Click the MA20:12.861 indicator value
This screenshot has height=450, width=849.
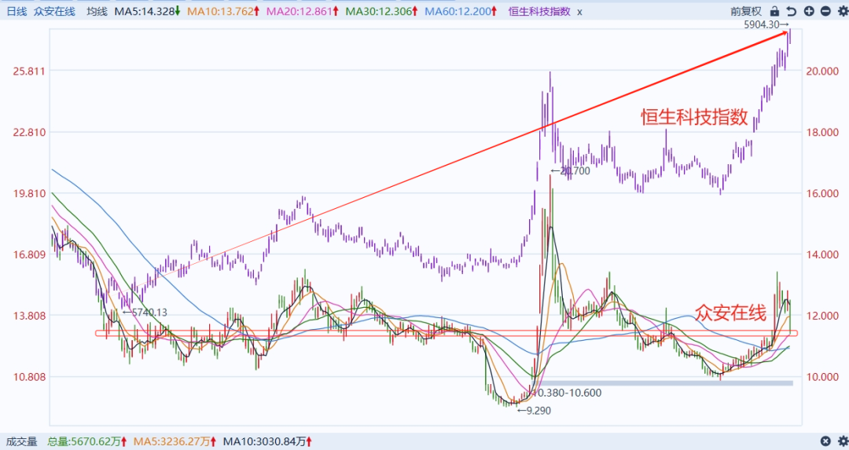303,11
